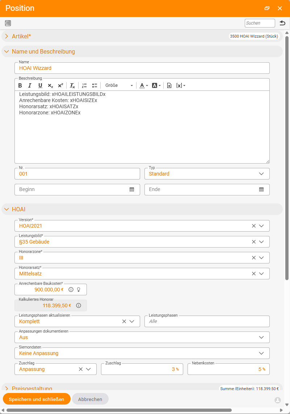Click the horizontal scrollbar at bottom
Image resolution: width=290 pixels, height=414 pixels.
[x=119, y=410]
